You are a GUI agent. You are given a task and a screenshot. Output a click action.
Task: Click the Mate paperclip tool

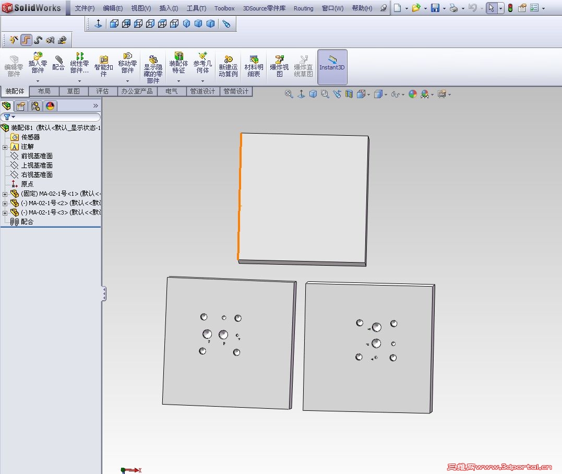click(58, 63)
